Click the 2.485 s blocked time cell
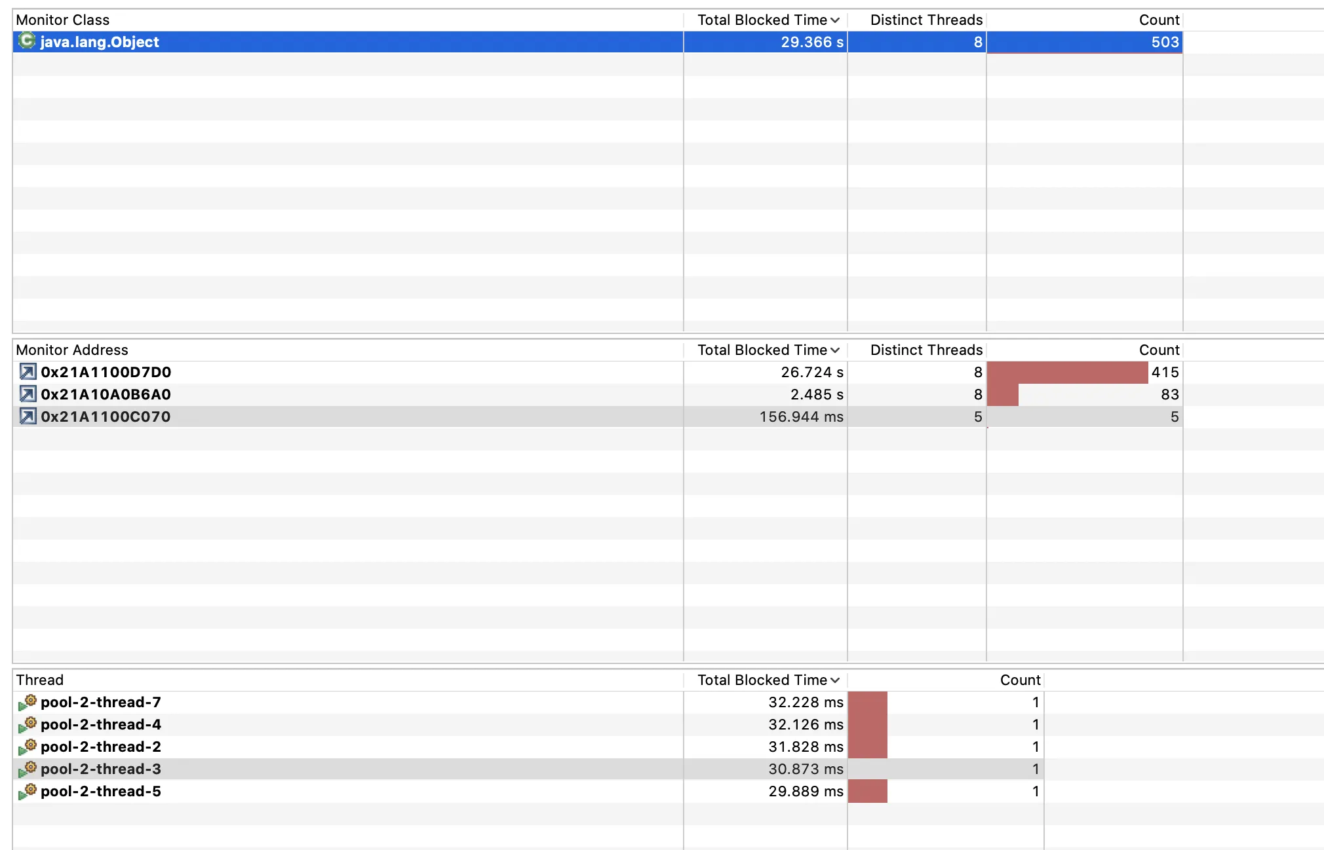This screenshot has height=850, width=1324. pyautogui.click(x=816, y=394)
